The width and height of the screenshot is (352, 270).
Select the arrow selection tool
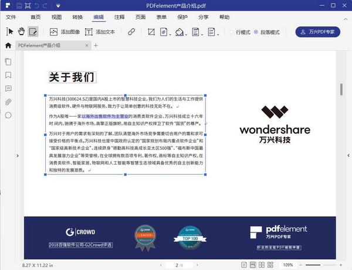click(9, 32)
